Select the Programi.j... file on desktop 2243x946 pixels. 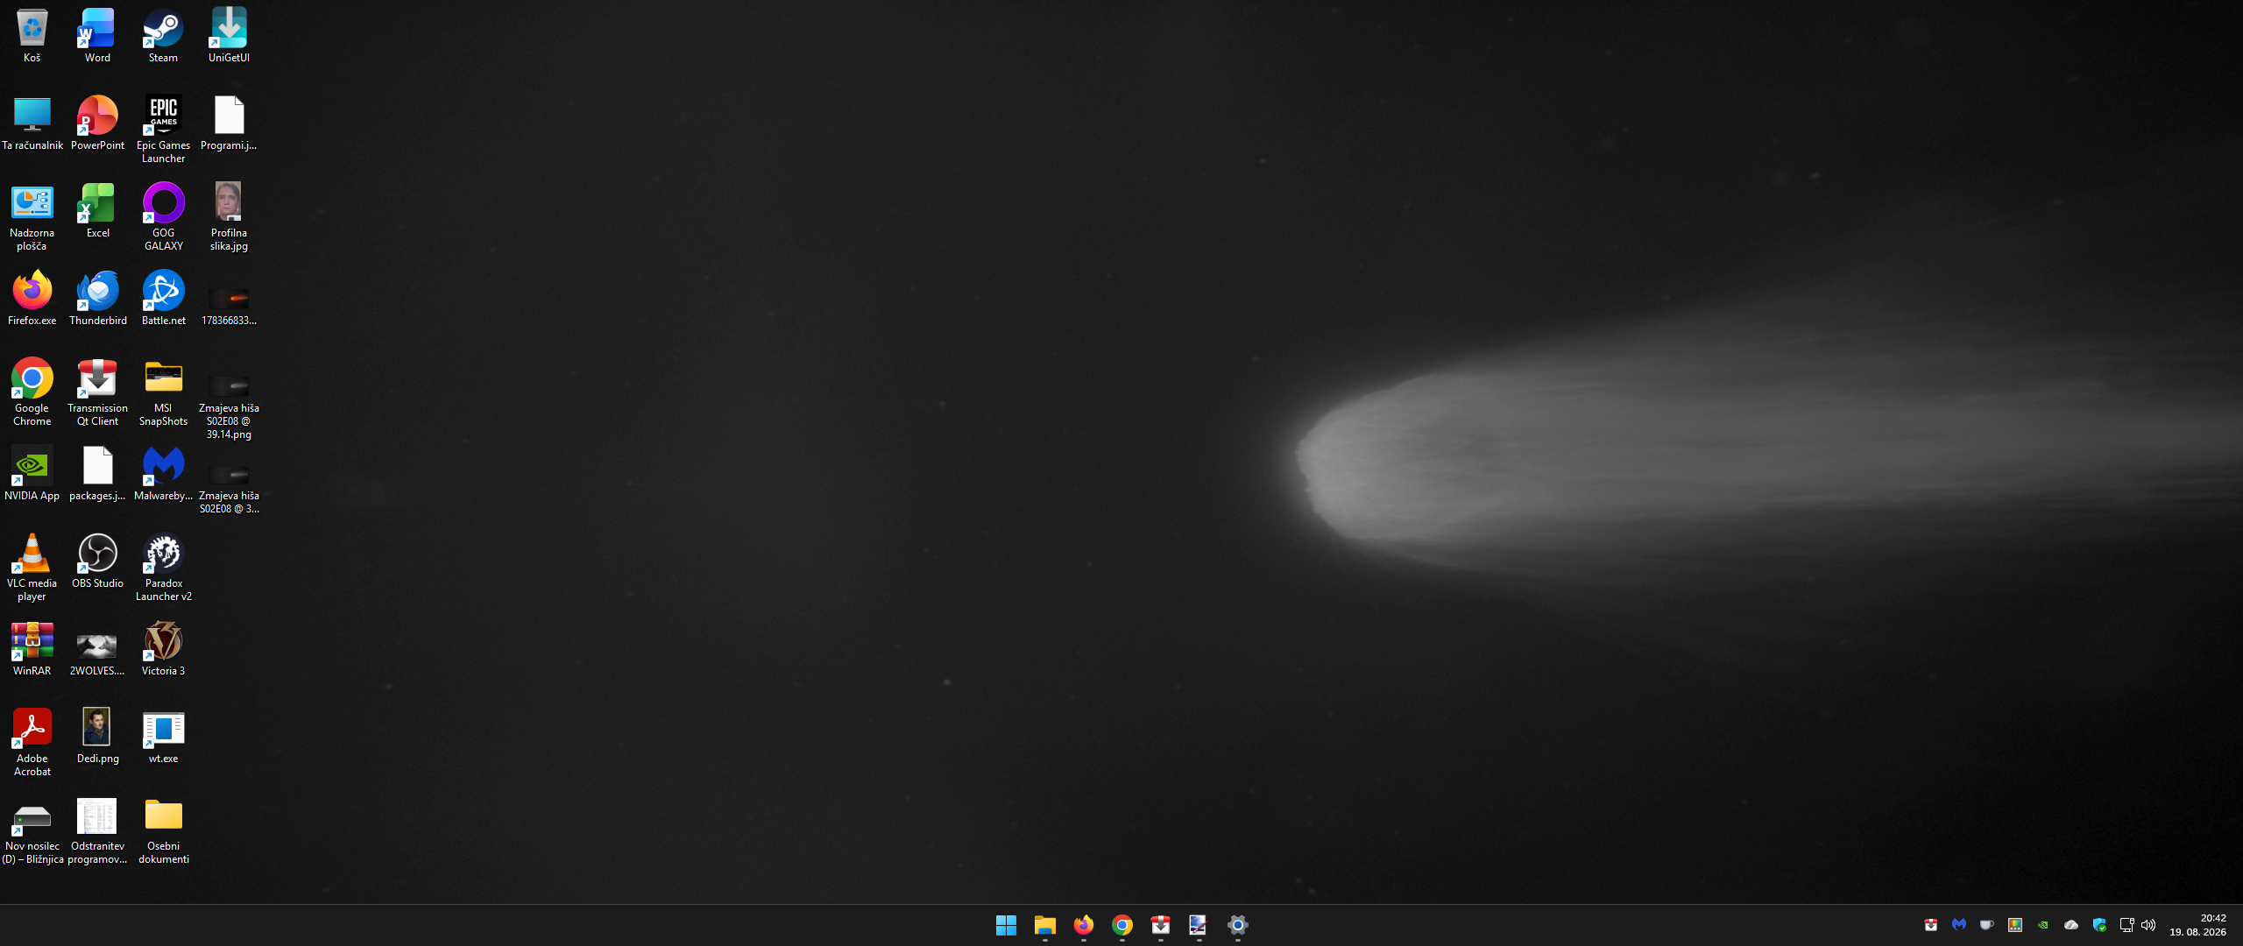pos(229,123)
